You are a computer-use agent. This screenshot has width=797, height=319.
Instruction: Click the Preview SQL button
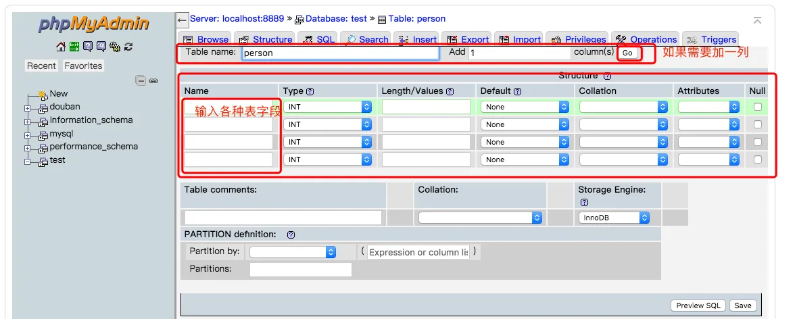[698, 305]
